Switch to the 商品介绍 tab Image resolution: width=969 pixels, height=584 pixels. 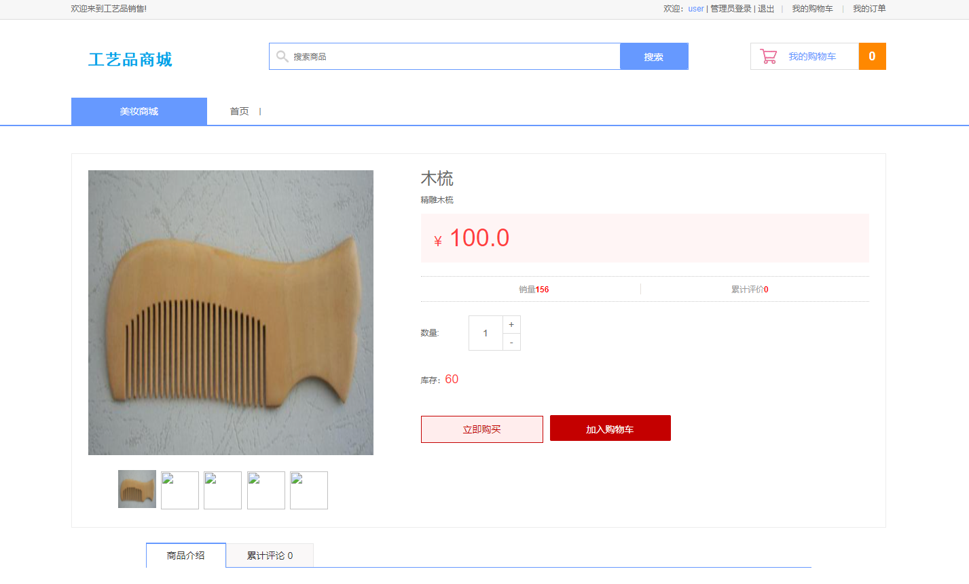coord(185,556)
